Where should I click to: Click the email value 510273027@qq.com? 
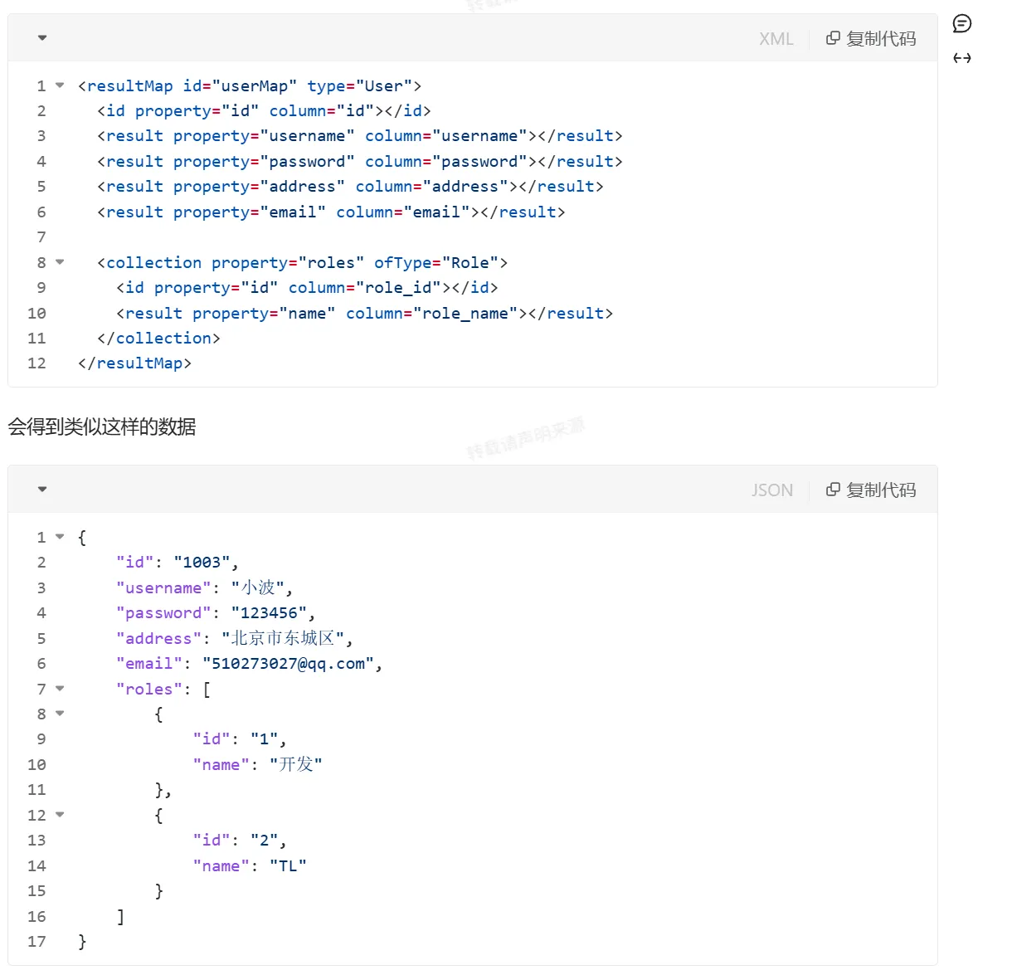[x=288, y=664]
